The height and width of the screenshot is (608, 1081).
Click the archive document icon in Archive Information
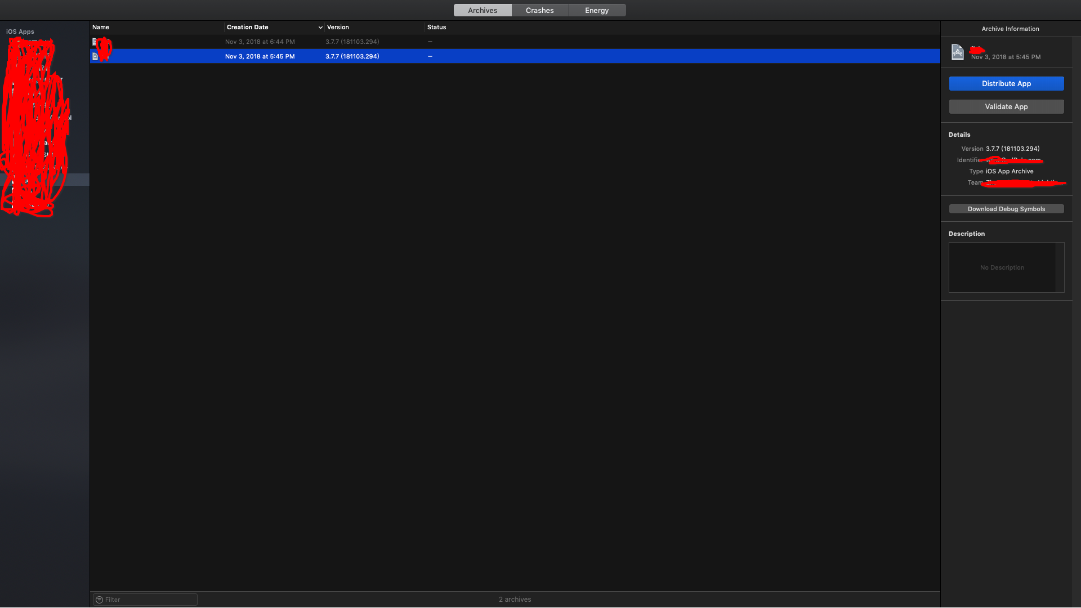958,52
